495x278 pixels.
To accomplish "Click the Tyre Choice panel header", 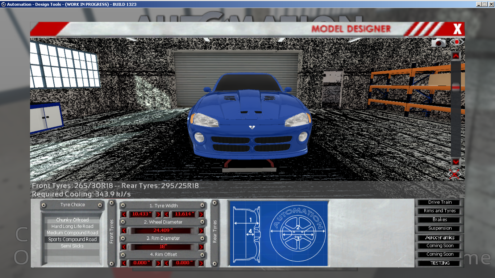I will [x=72, y=205].
